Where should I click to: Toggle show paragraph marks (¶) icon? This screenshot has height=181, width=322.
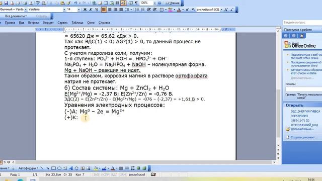[x=136, y=3]
